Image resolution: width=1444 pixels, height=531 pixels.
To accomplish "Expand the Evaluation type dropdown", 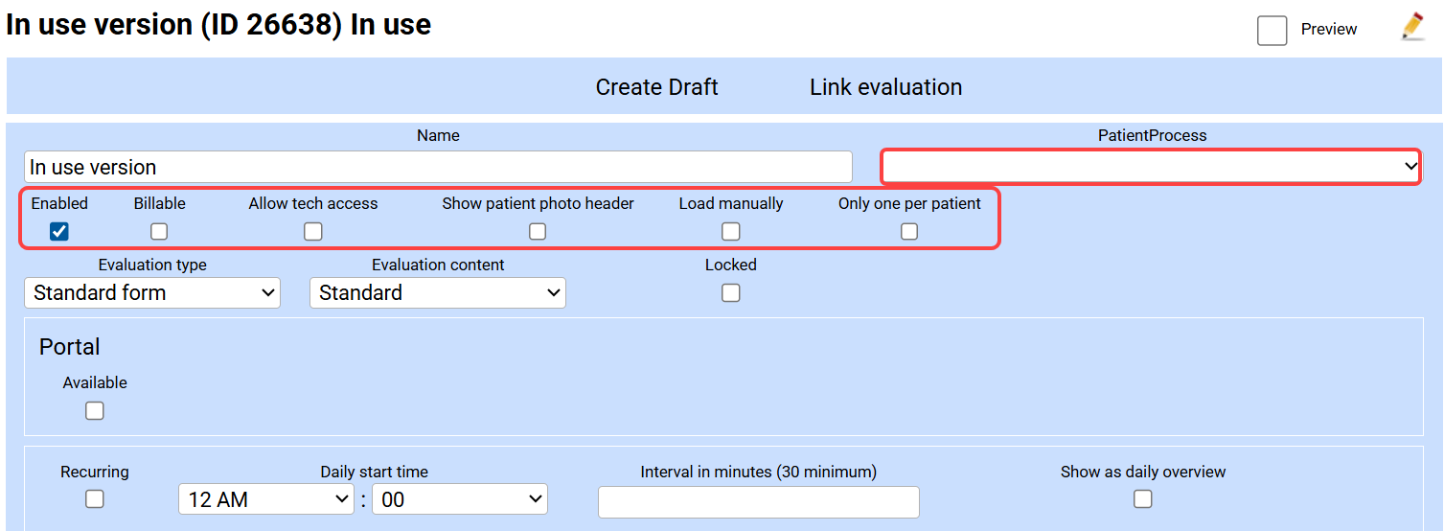I will (x=151, y=293).
